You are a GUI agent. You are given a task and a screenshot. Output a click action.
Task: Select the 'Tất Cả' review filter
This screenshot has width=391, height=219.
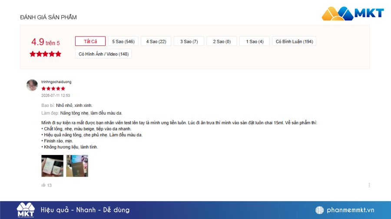point(90,41)
